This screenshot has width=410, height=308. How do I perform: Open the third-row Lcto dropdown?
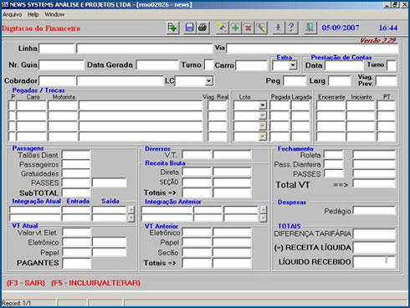(263, 126)
